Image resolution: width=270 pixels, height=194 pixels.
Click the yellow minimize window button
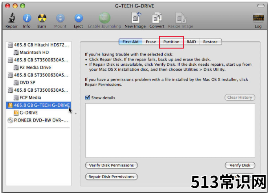pos(15,6)
